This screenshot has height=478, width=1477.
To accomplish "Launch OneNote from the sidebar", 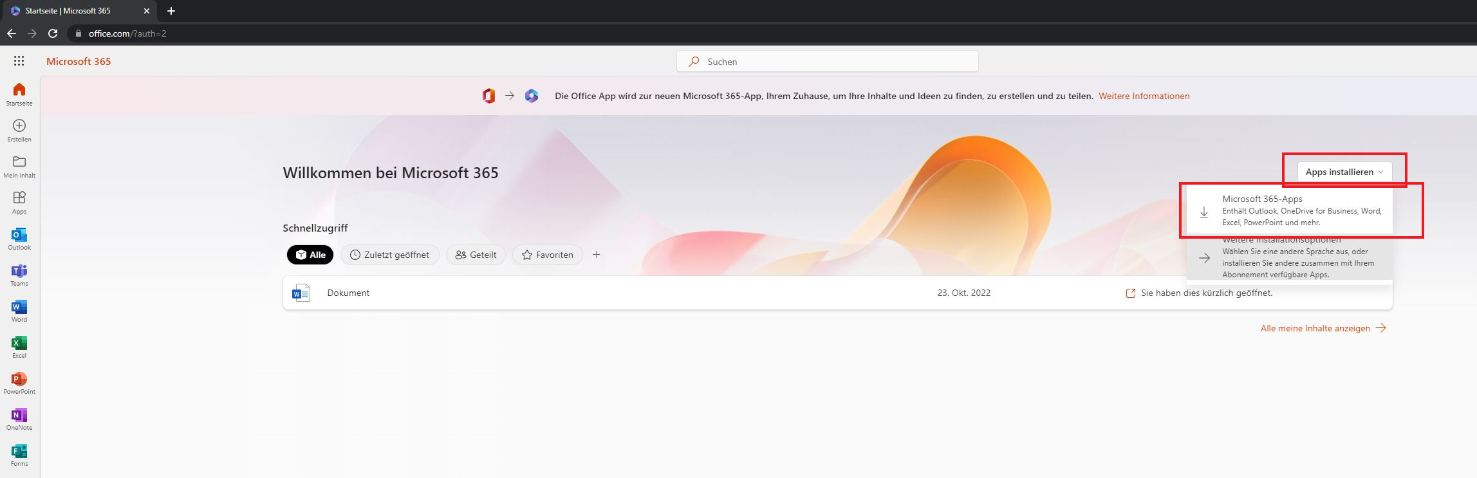I will pyautogui.click(x=19, y=418).
